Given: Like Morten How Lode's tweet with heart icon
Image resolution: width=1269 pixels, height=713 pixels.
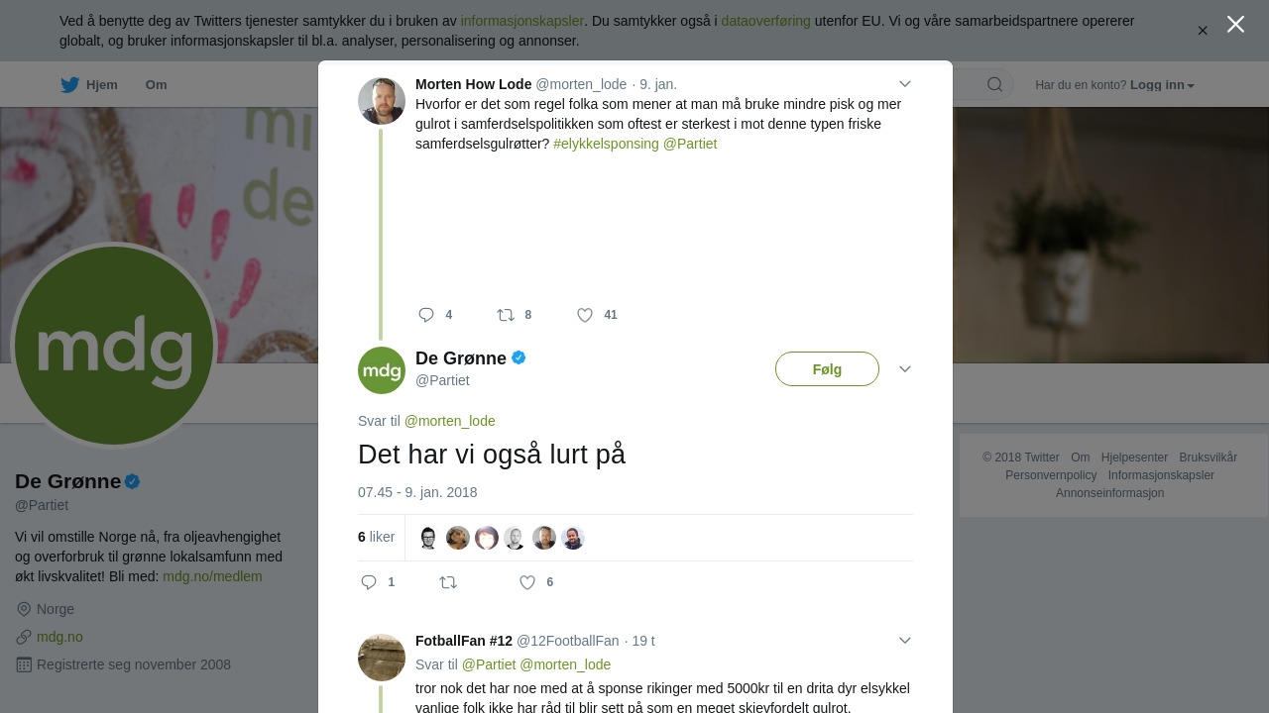Looking at the screenshot, I should (585, 315).
